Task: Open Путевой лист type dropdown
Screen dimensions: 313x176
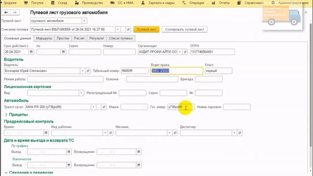Action: click(84, 21)
